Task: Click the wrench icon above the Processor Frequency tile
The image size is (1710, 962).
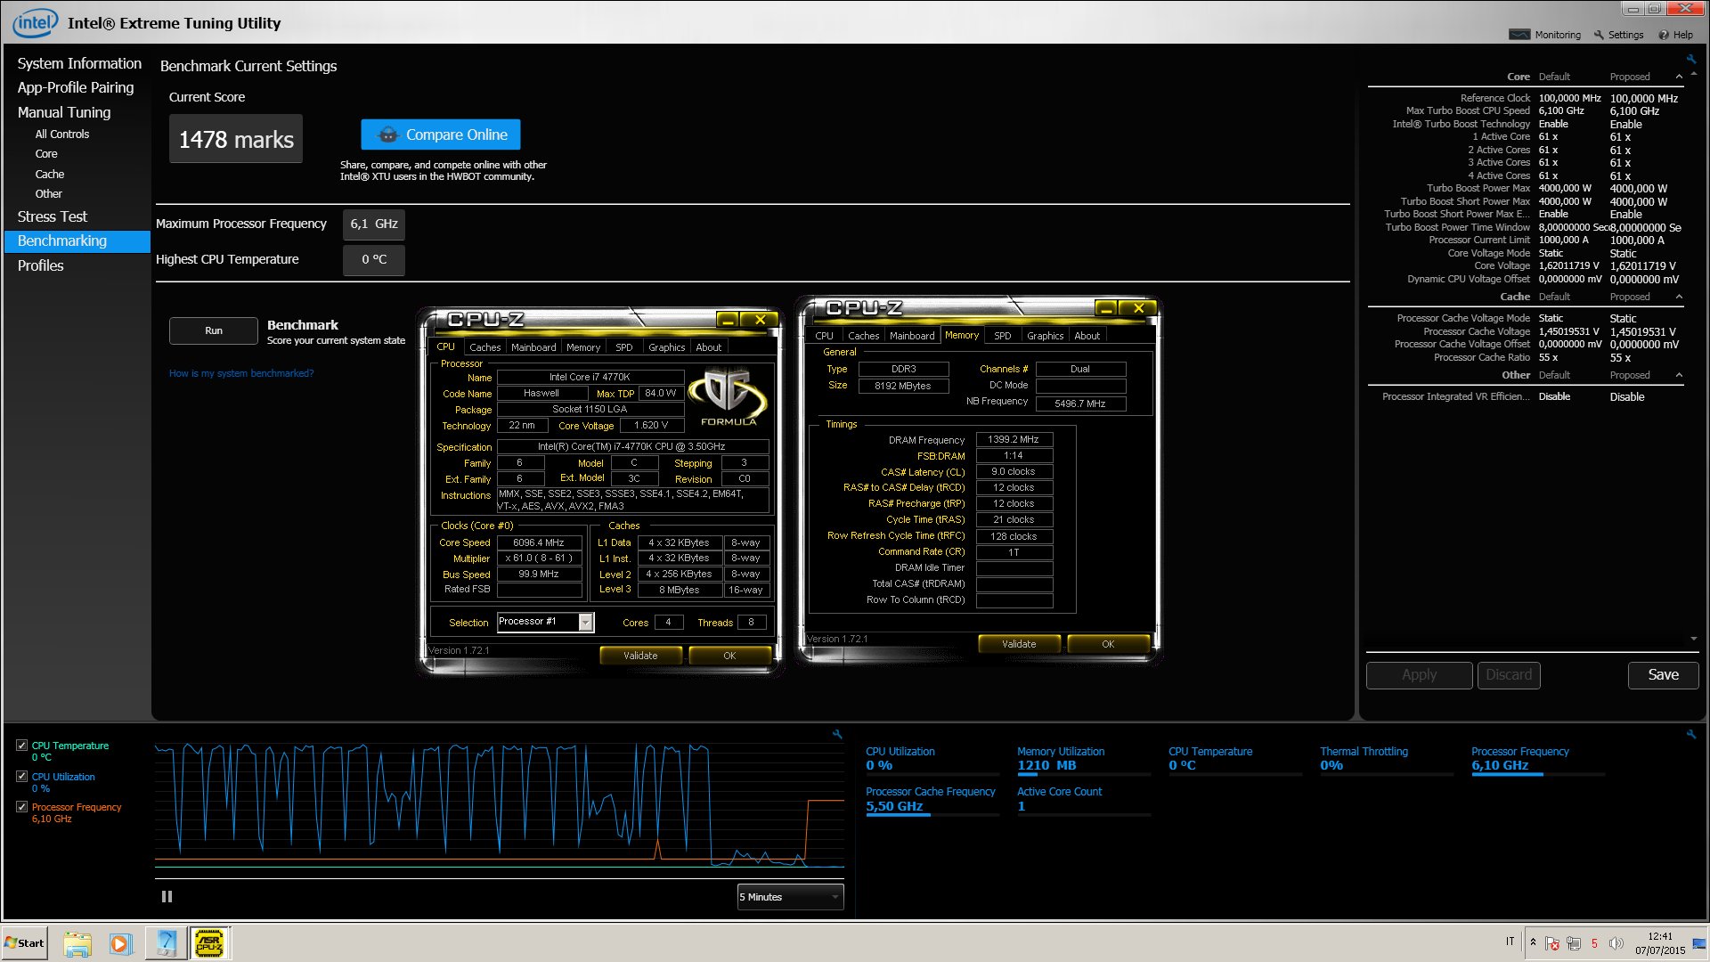Action: click(1690, 735)
